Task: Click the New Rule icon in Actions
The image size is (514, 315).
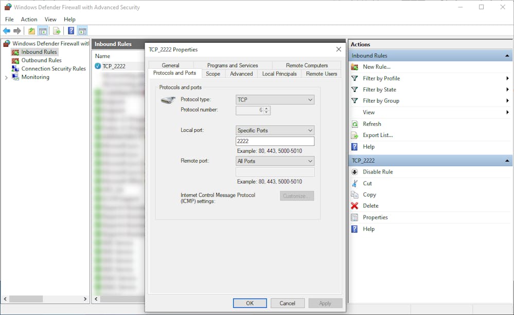Action: 355,67
